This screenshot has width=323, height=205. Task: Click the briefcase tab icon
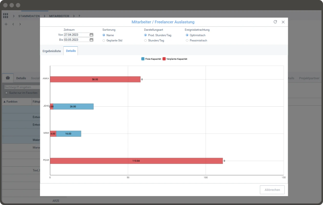[8, 78]
